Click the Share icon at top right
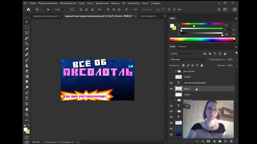The width and height of the screenshot is (257, 144). pos(235,9)
